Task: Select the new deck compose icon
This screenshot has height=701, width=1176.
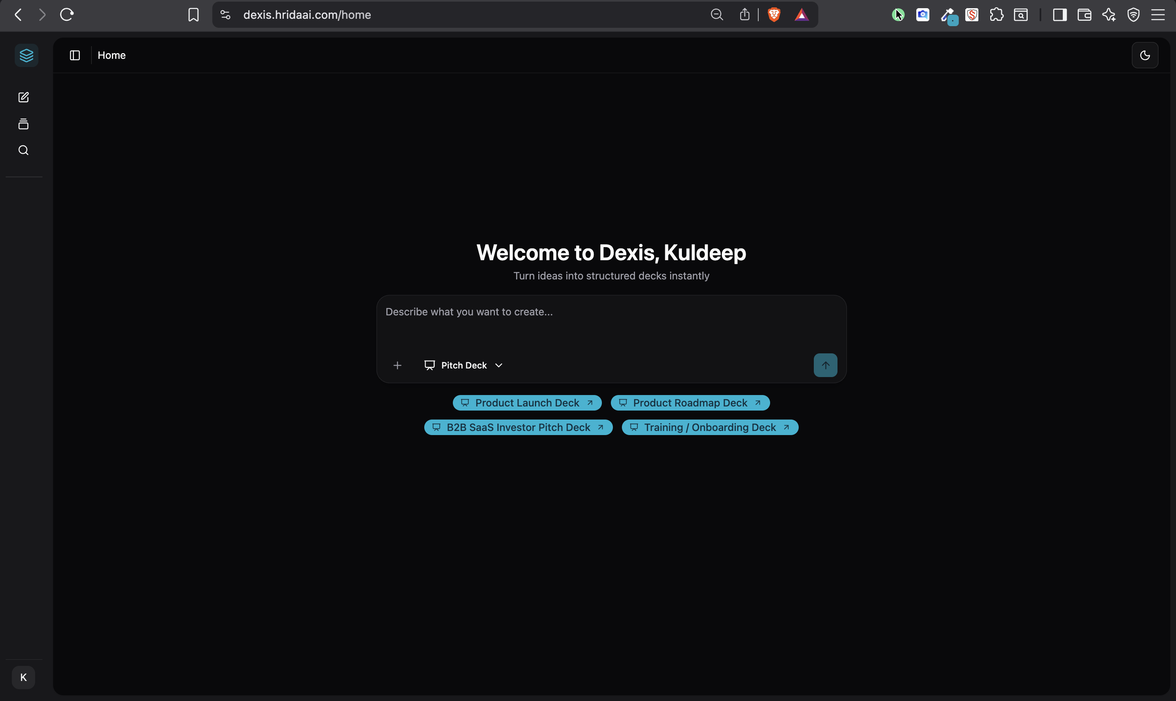Action: tap(23, 97)
